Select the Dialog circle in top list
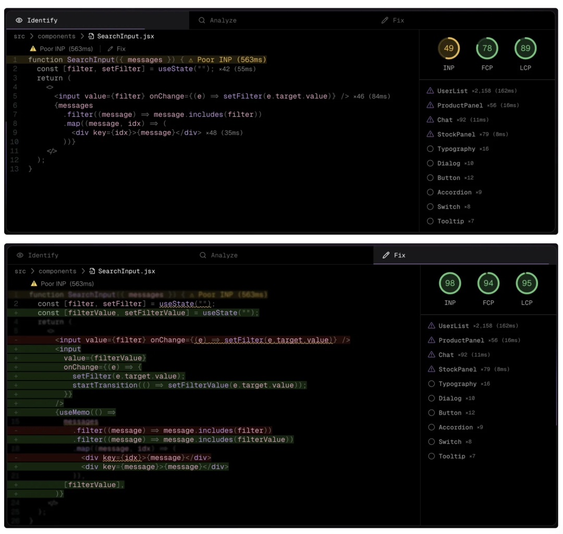Screen dimensions: 563x534 click(430, 163)
